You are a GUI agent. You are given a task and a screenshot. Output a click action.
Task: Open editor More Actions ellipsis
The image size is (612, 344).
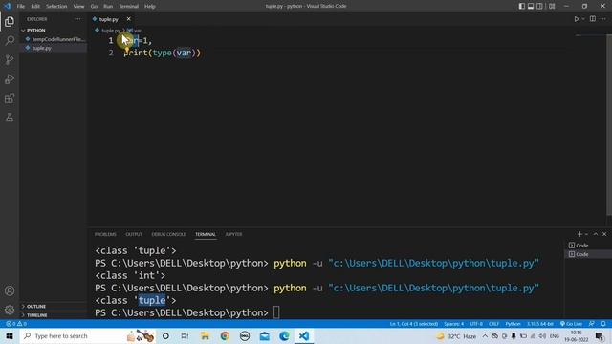(603, 19)
